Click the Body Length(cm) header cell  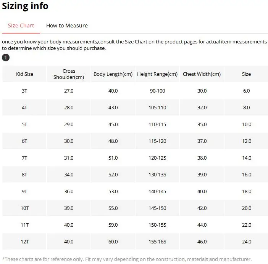[x=113, y=74]
